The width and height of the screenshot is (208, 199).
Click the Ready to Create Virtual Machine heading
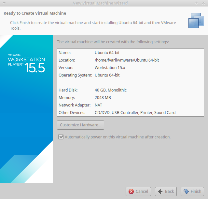point(35,13)
